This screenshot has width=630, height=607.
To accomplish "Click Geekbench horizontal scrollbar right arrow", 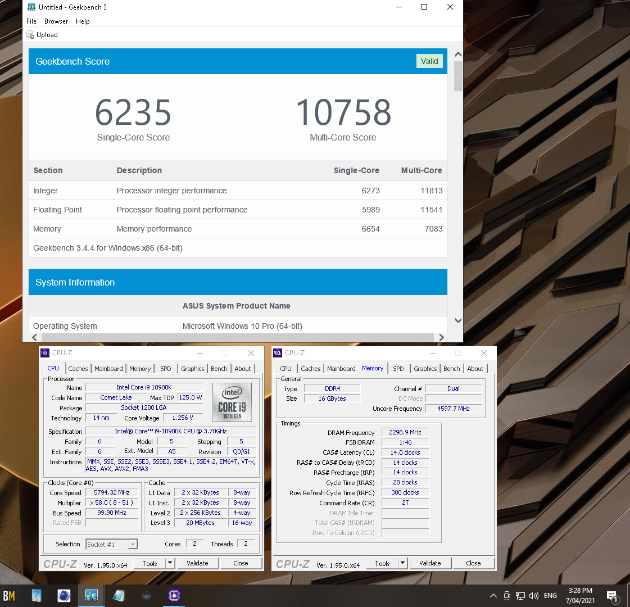I will pos(441,337).
